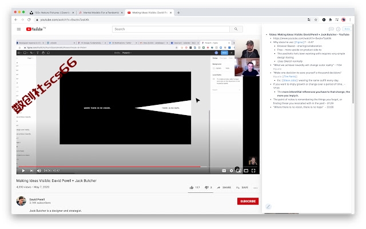Open the black circular extension icon
366x229 pixels.
click(x=324, y=20)
